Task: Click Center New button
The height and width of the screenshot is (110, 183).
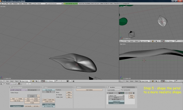Action: 51,100
